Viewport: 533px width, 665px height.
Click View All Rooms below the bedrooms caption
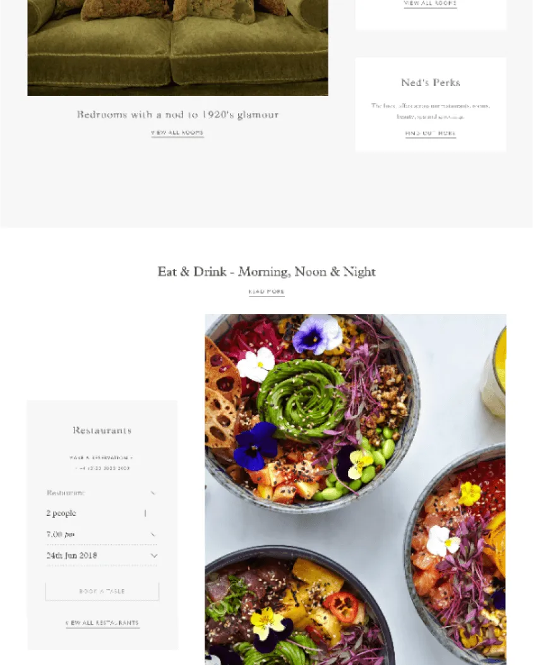pos(177,132)
